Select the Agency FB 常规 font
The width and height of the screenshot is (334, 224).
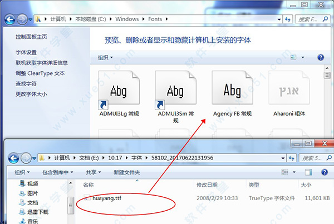(232, 90)
